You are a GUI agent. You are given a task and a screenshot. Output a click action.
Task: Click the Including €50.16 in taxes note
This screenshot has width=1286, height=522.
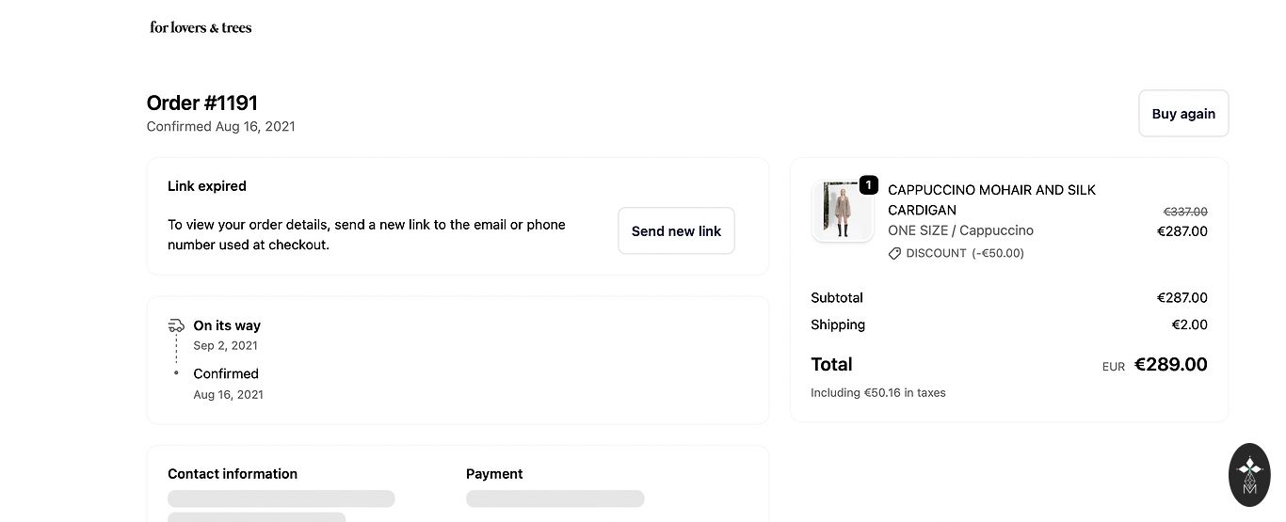pos(878,392)
